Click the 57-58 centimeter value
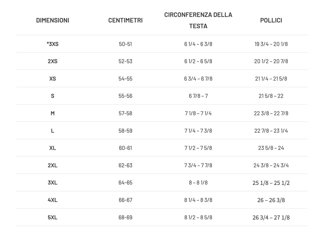 (x=125, y=113)
